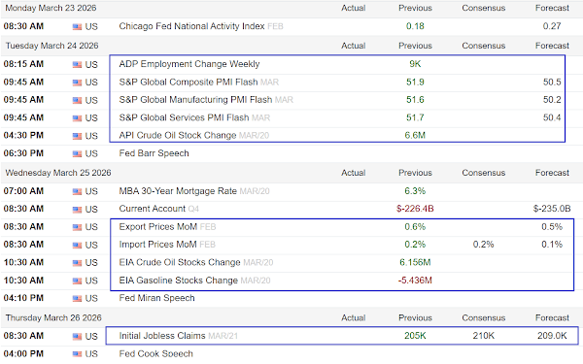Click the 51.9 previous value for Composite PMI
The image size is (583, 364).
tap(415, 83)
